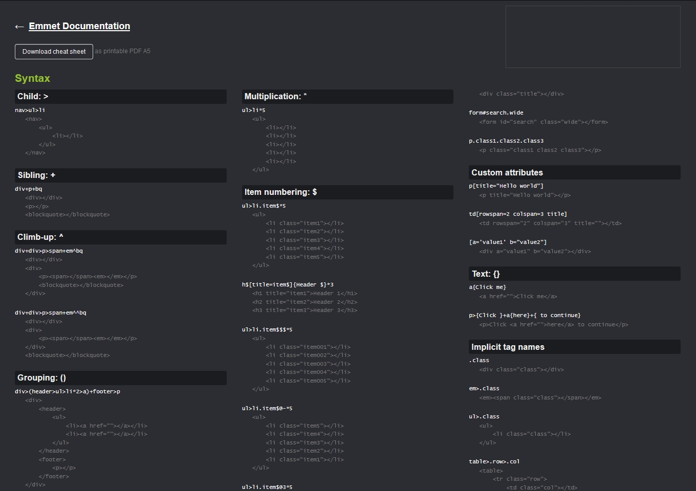The width and height of the screenshot is (696, 491).
Task: Click the div>(header>ul>li*2>a)+footer>p abbreviation
Action: (68, 391)
